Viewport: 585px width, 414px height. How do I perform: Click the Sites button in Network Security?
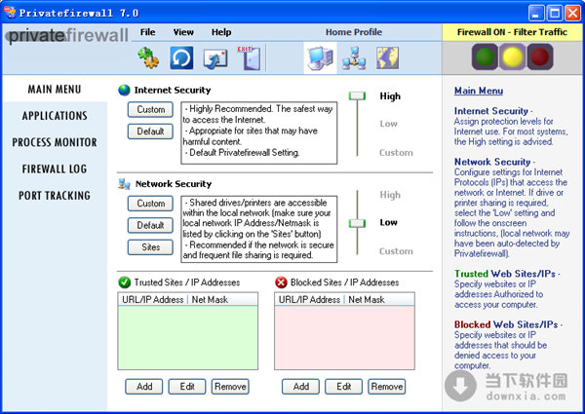(150, 247)
